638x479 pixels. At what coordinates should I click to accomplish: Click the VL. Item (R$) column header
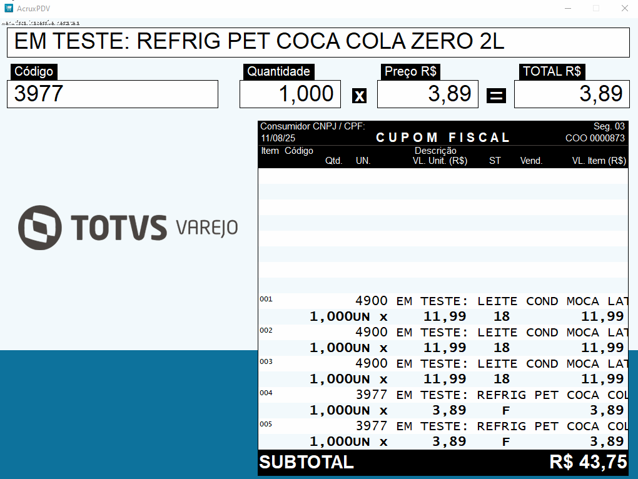(x=599, y=161)
